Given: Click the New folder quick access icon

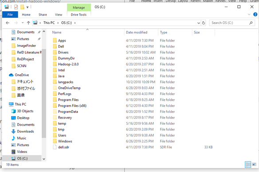Looking at the screenshot, I should pos(22,7).
